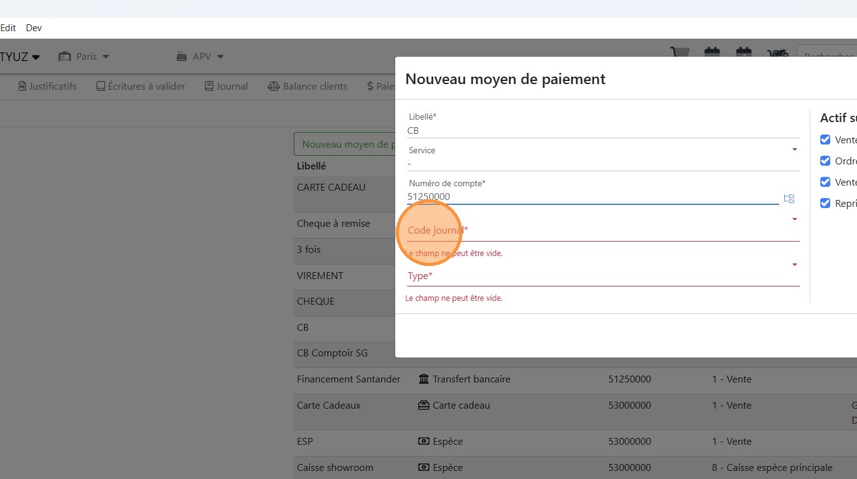Expand the Type dropdown
857x479 pixels.
click(x=795, y=265)
